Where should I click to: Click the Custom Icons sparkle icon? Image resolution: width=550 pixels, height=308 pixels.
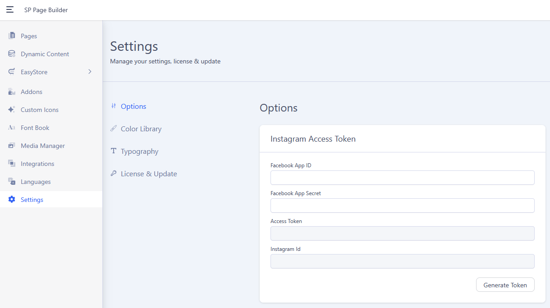tap(12, 110)
